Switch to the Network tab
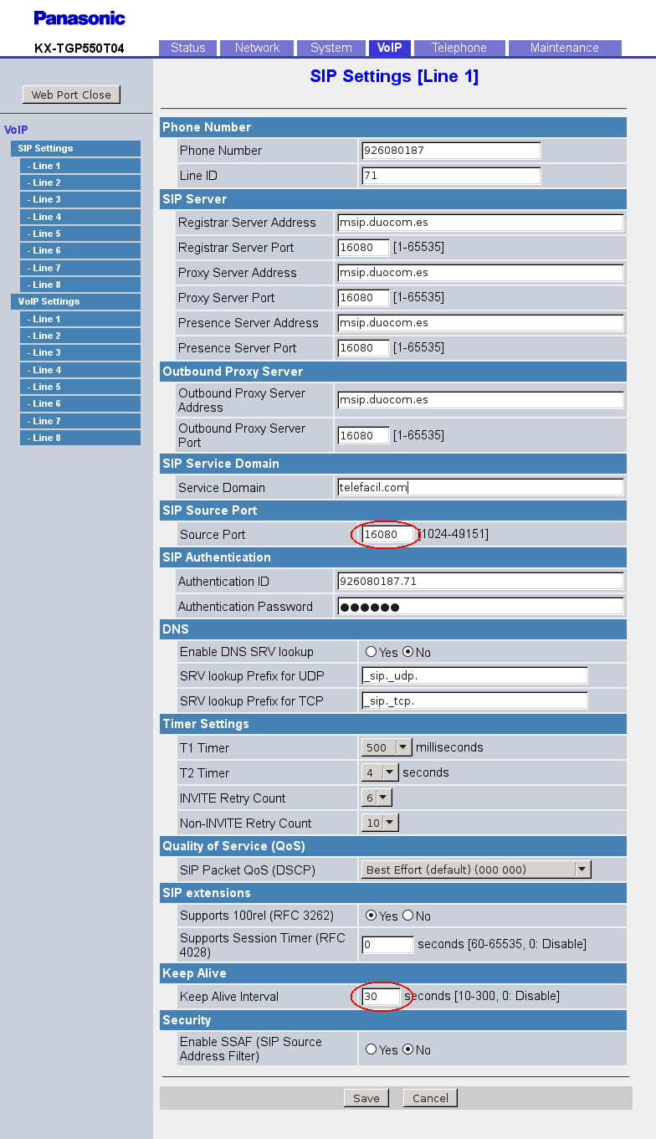 coord(257,48)
